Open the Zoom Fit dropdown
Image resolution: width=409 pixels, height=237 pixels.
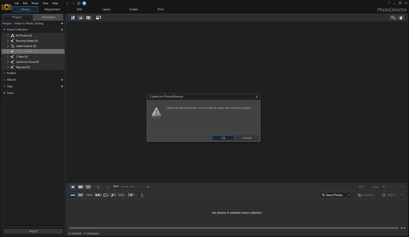point(393,187)
